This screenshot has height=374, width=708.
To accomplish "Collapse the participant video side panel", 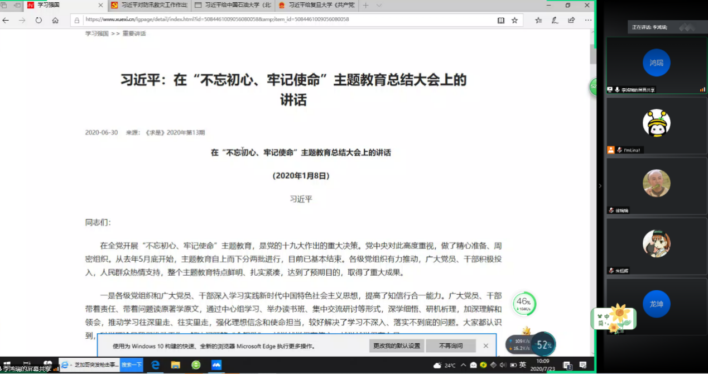I will point(600,186).
